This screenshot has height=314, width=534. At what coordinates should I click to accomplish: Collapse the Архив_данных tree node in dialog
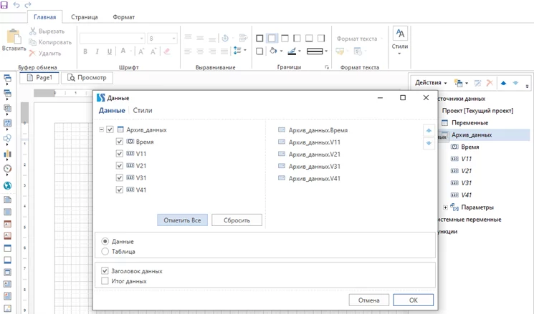[x=101, y=130]
